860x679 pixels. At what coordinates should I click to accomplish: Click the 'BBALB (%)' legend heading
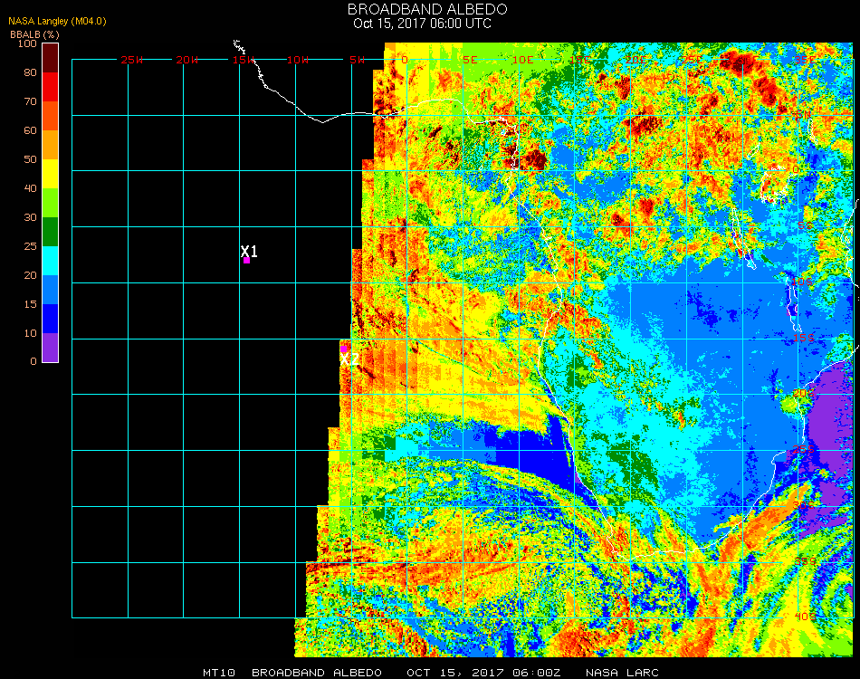tap(34, 34)
